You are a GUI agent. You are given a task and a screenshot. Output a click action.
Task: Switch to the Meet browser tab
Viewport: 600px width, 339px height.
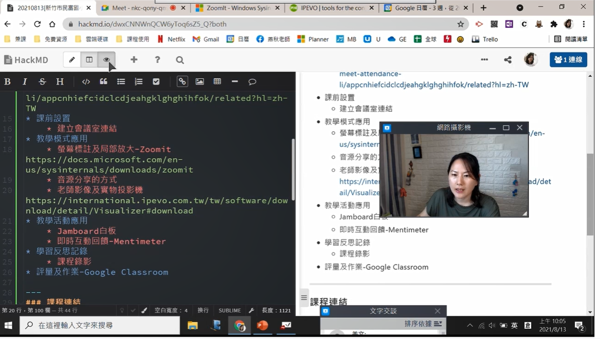138,8
